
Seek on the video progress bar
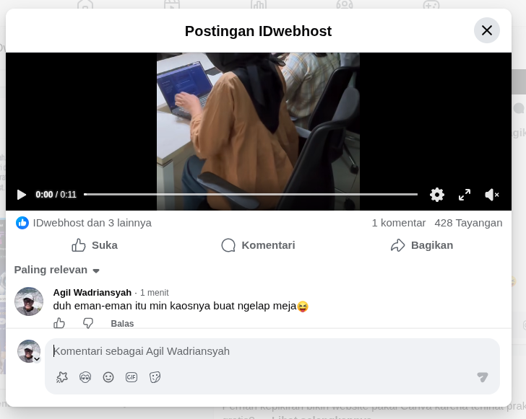(x=251, y=194)
